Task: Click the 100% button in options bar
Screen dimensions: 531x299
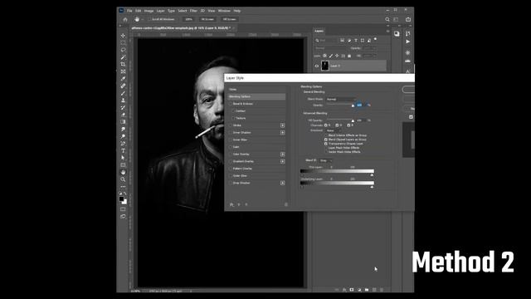Action: click(x=188, y=19)
